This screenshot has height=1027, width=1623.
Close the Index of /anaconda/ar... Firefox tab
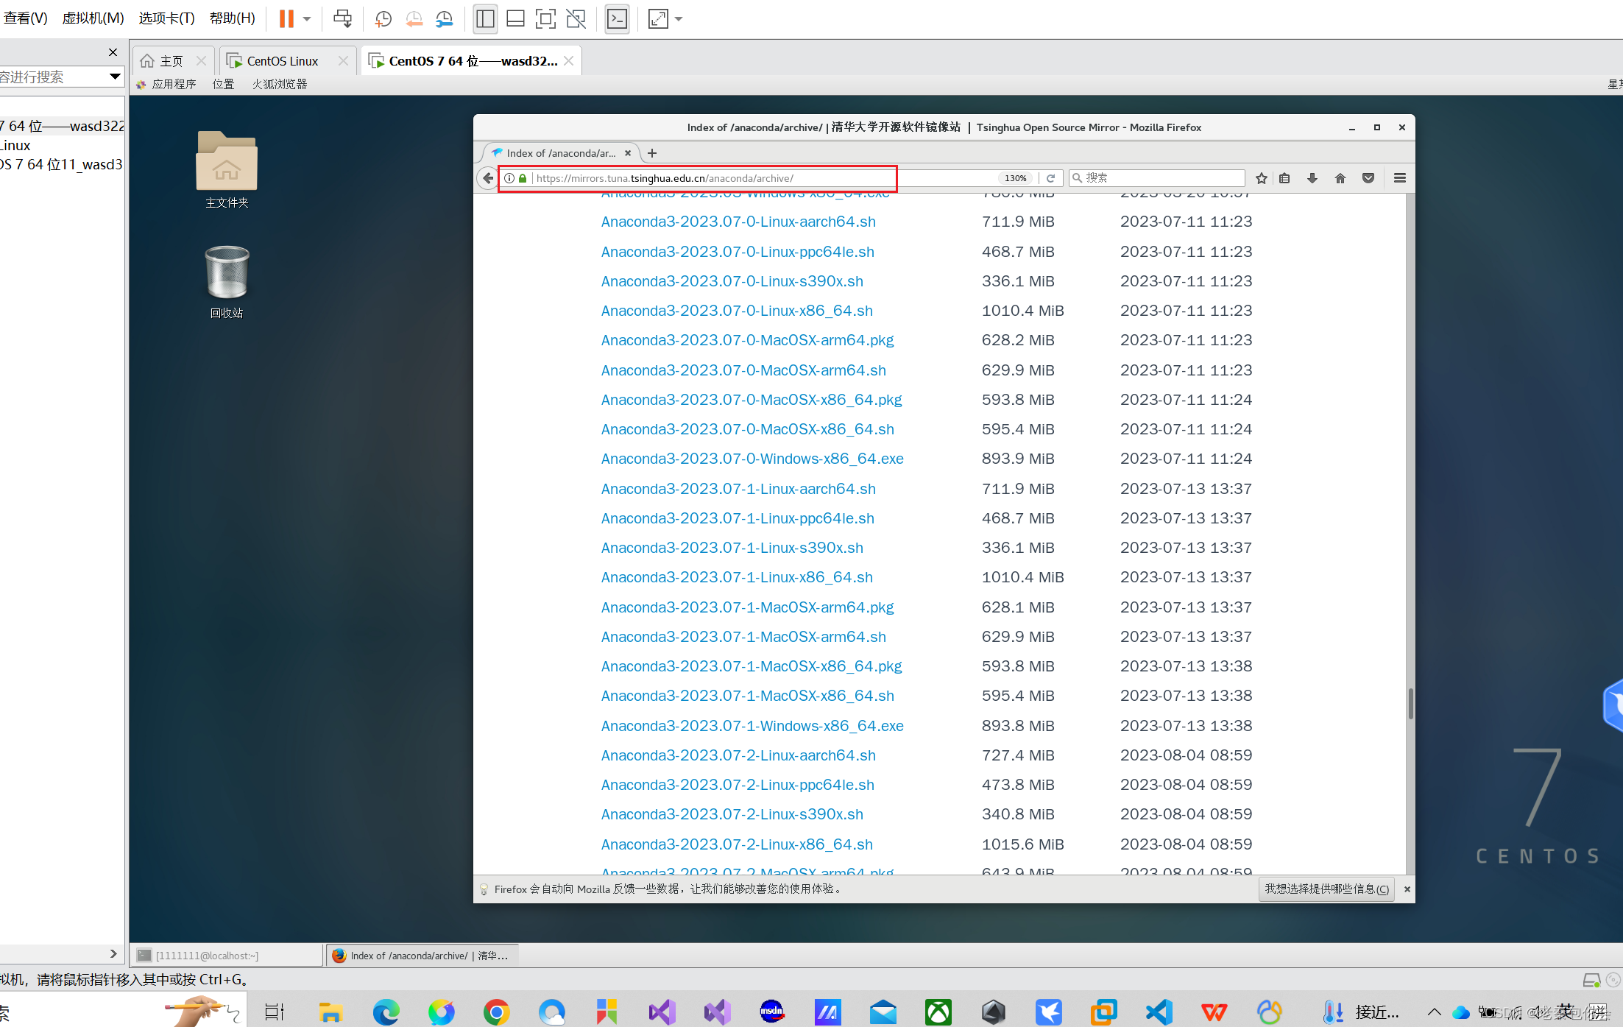pyautogui.click(x=628, y=153)
